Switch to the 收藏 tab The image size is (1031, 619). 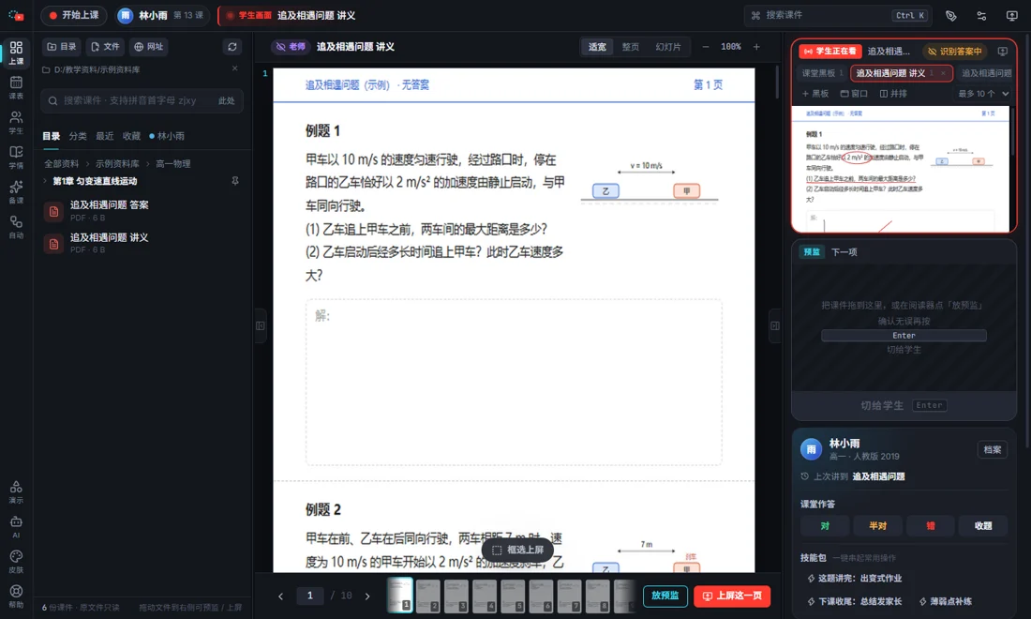pyautogui.click(x=131, y=136)
